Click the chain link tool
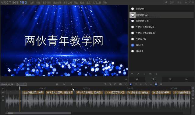The image size is (195, 115). pos(146,84)
